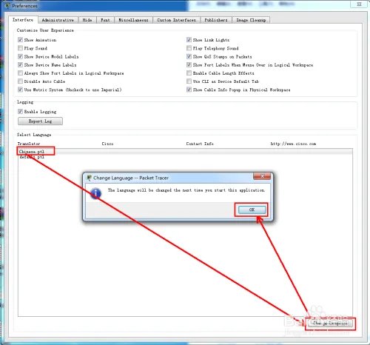
Task: Enable Disable Auto Cable checkbox
Action: [x=20, y=81]
